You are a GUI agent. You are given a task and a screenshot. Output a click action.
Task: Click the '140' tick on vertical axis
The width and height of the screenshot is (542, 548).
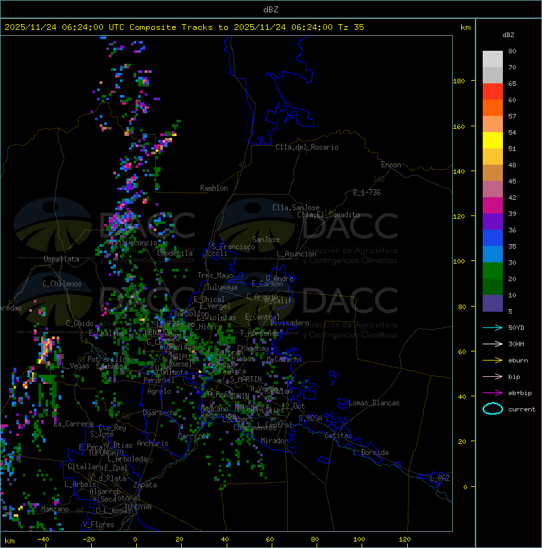[459, 171]
